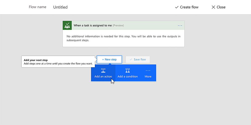Click the Add an action icon
251x125 pixels.
pos(103,70)
